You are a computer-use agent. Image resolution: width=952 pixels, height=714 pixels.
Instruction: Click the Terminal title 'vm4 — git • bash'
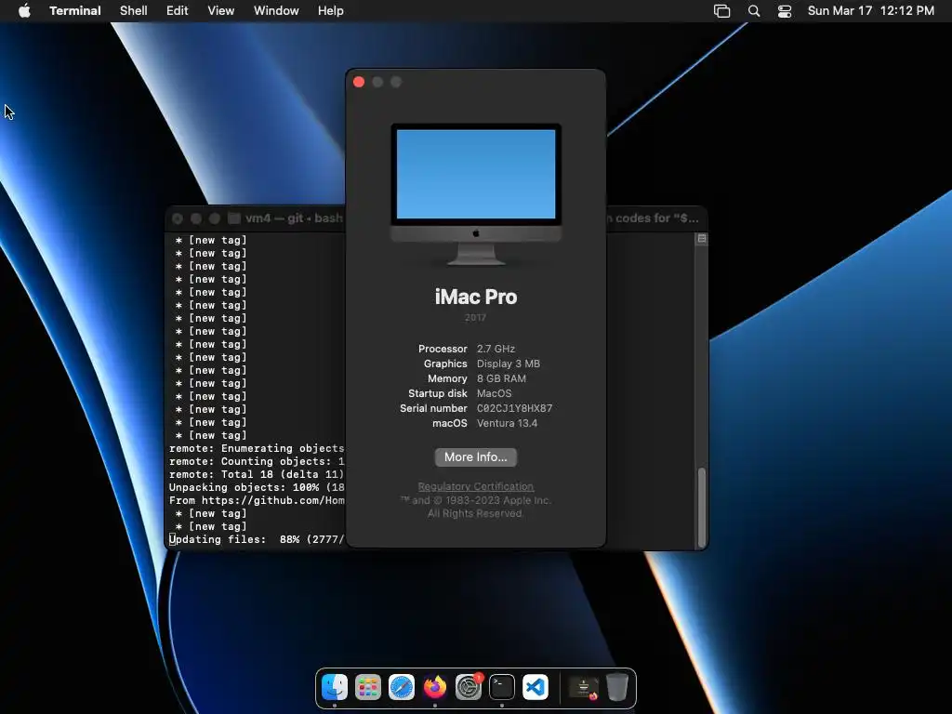294,218
